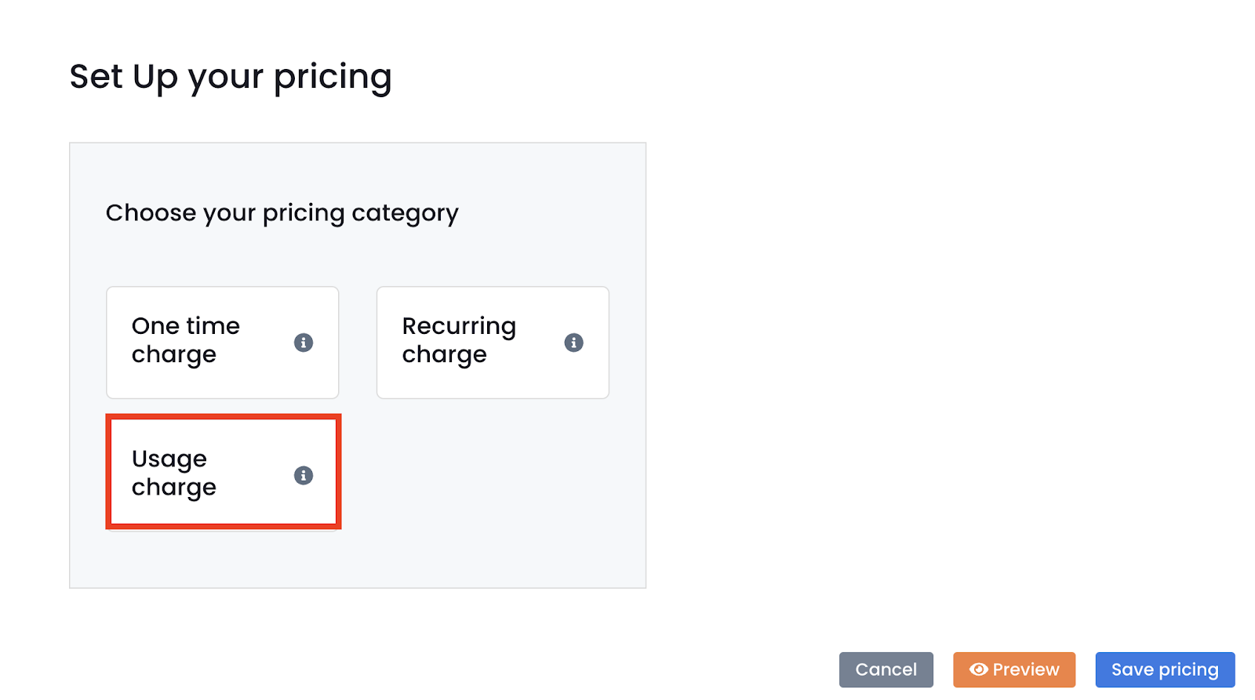Preview the pricing configuration

click(1014, 669)
